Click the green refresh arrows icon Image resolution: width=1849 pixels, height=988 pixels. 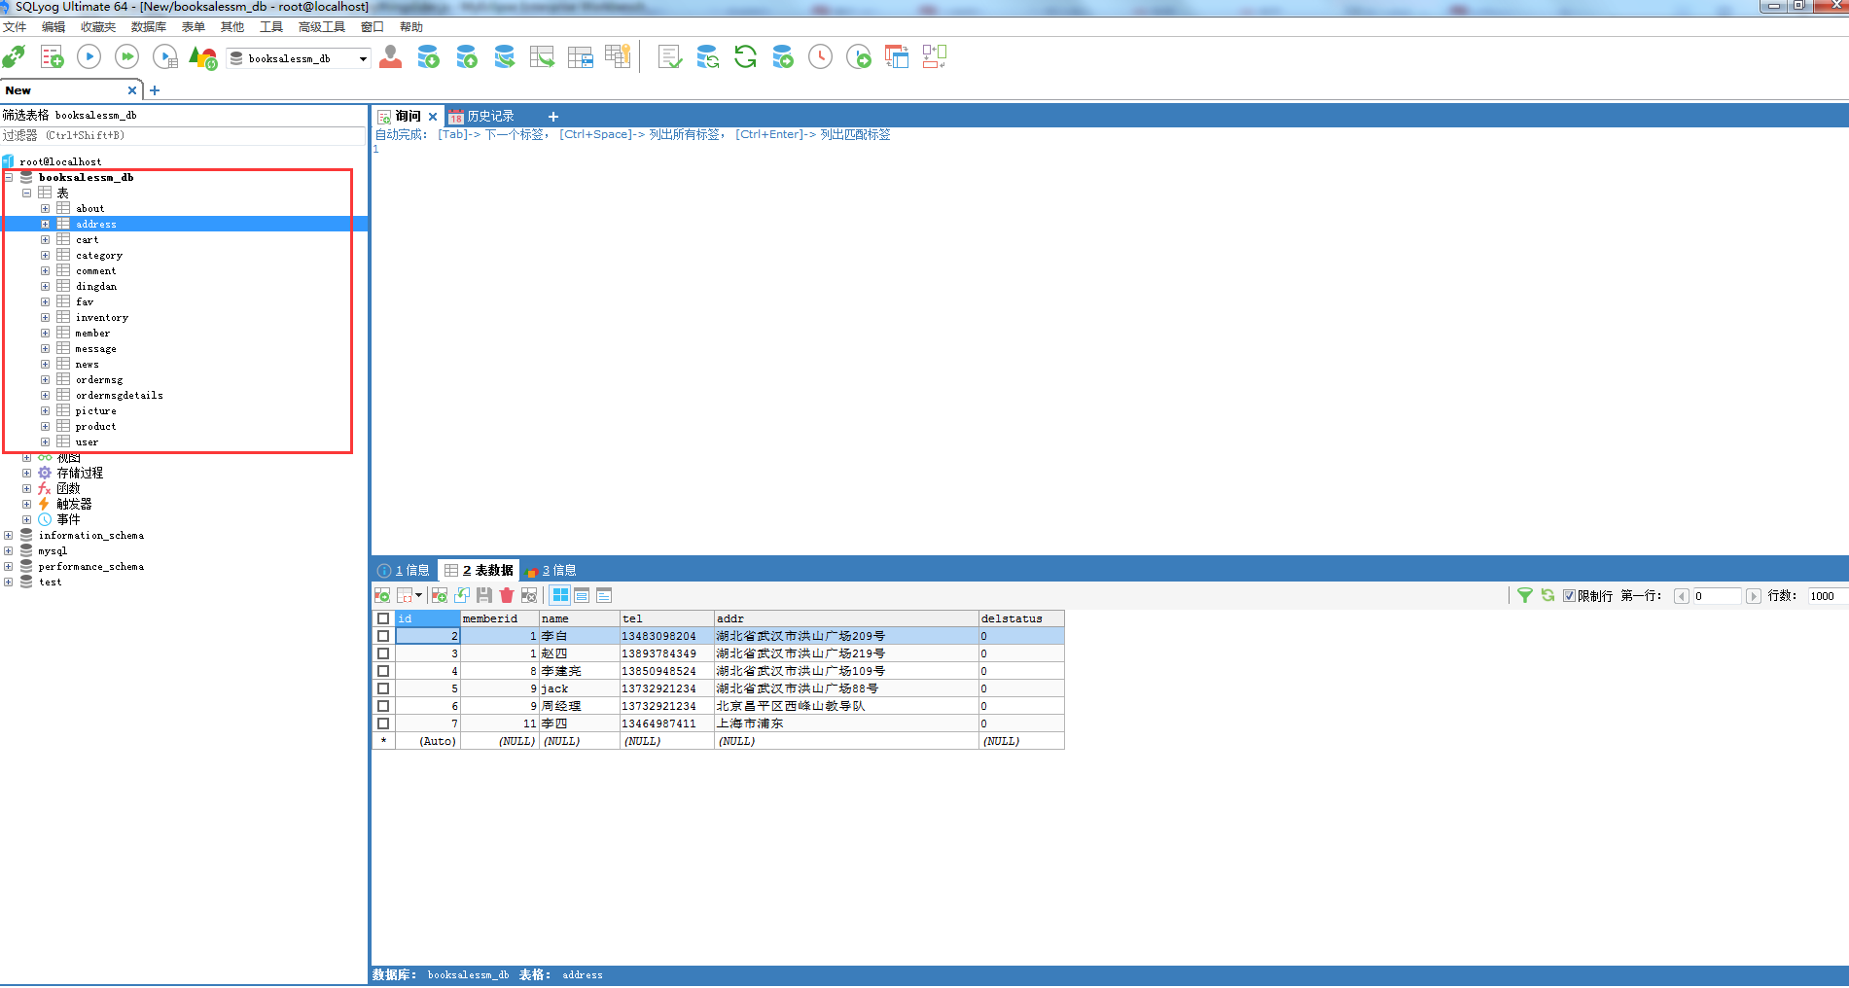(745, 57)
